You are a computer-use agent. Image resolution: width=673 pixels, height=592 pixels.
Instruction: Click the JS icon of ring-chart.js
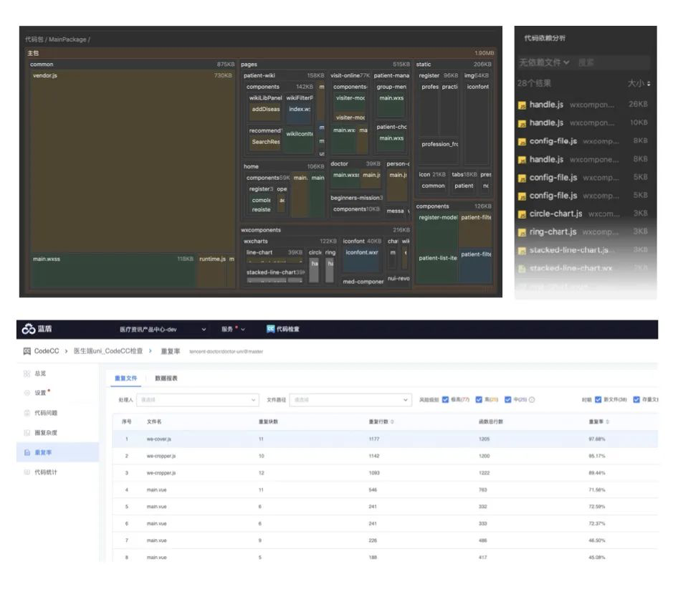pos(522,232)
